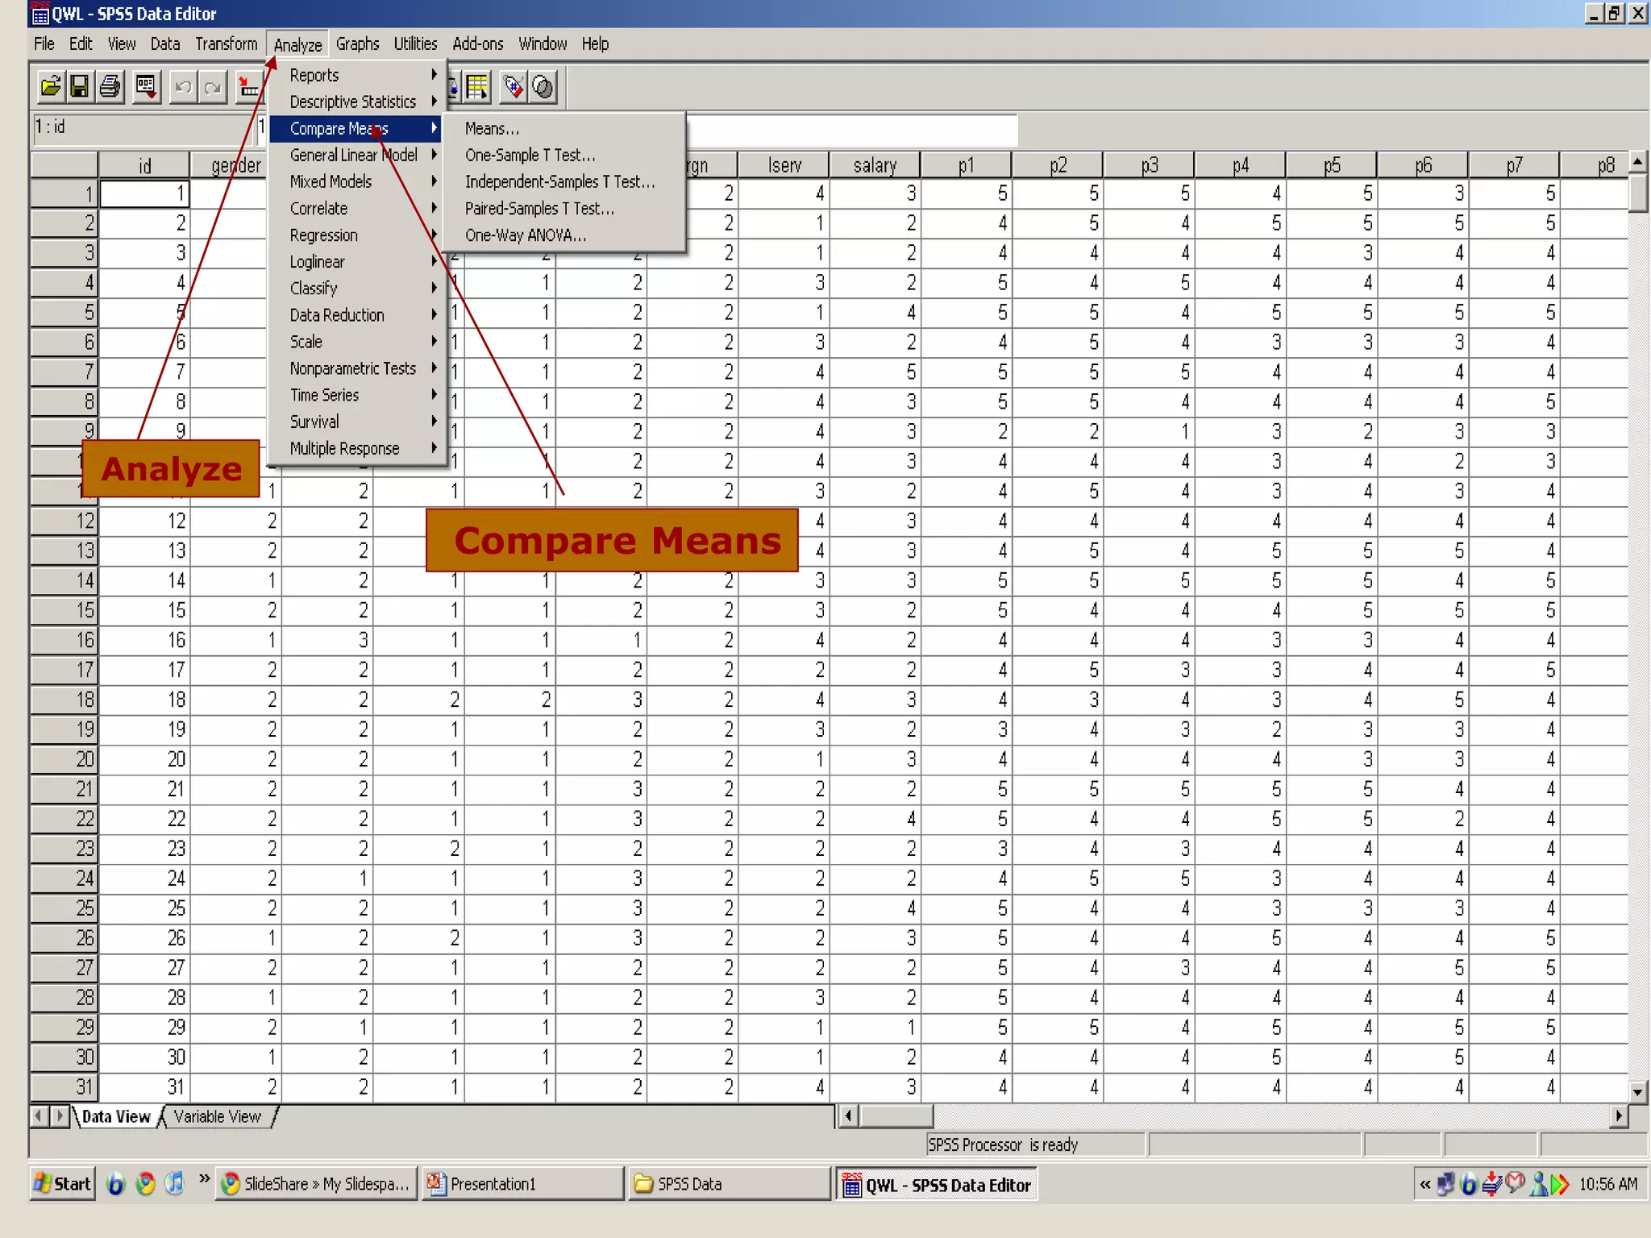The width and height of the screenshot is (1651, 1238).
Task: Select Compare Means in Analyze menu
Action: [x=356, y=128]
